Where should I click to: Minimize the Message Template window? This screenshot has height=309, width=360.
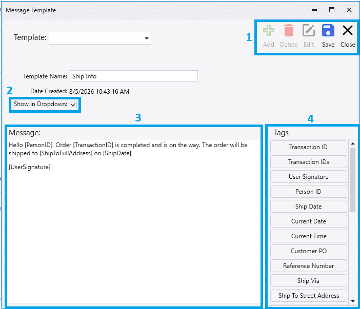pyautogui.click(x=314, y=10)
